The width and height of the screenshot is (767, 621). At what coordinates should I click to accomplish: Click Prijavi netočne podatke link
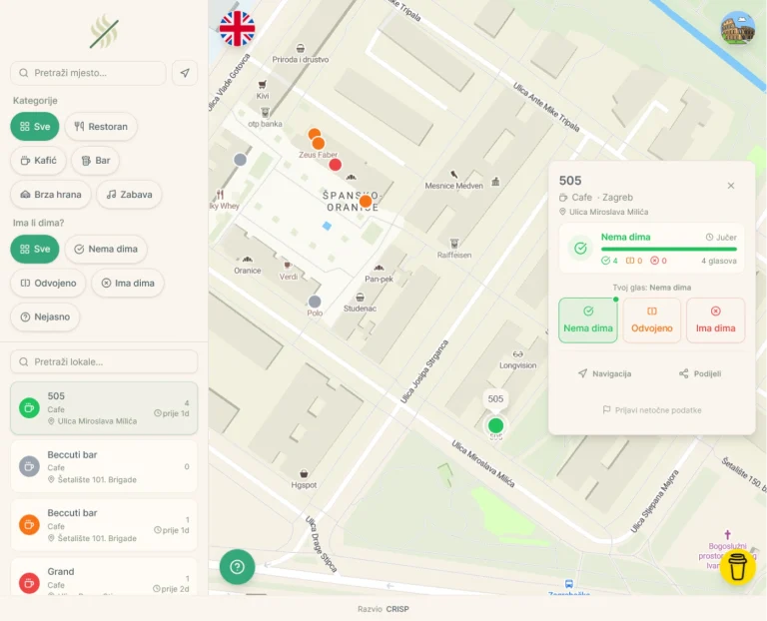point(652,409)
